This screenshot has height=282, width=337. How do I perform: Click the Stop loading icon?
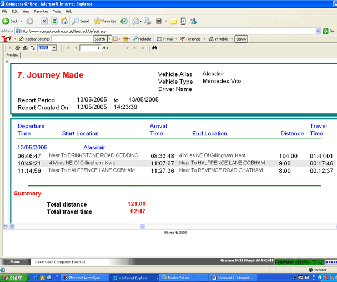(44, 21)
